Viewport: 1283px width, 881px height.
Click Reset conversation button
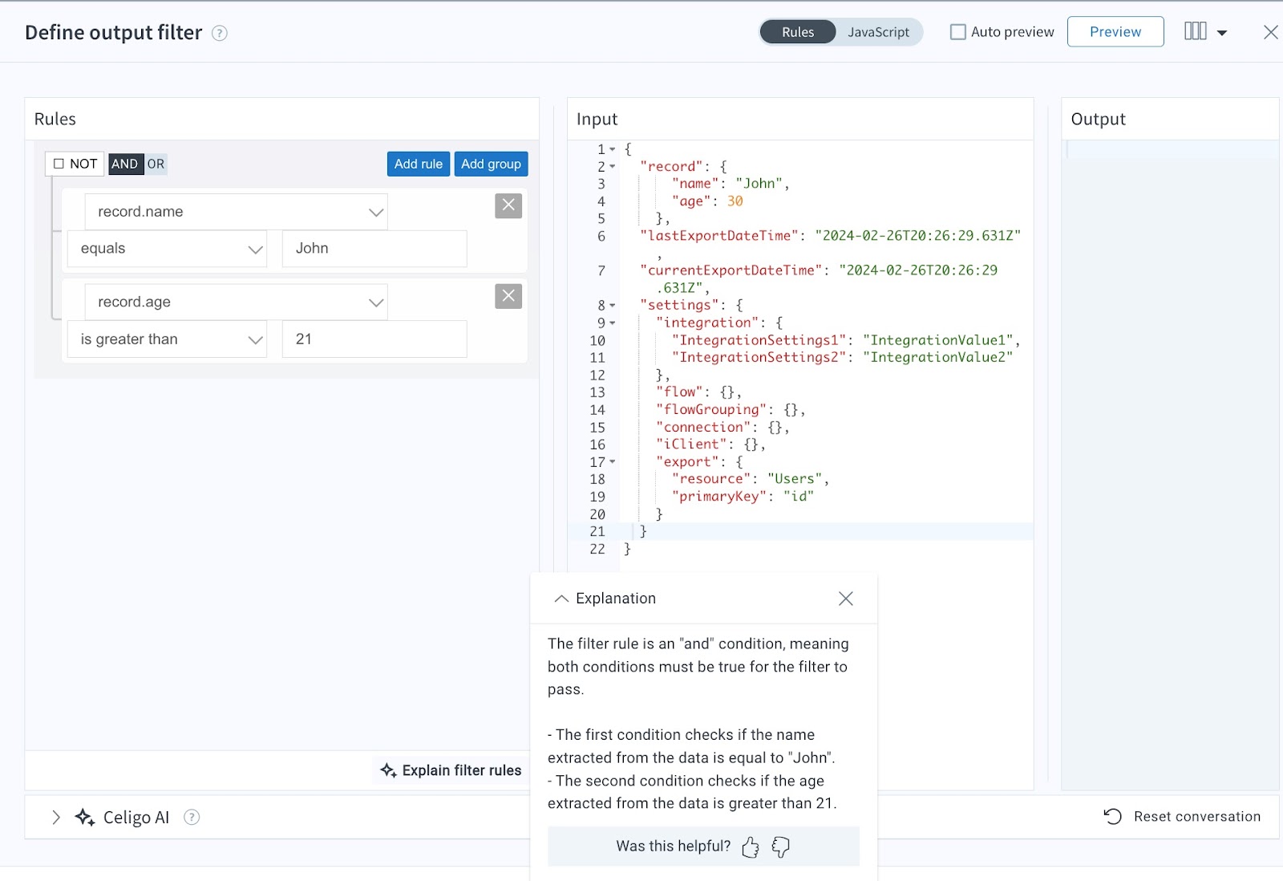tap(1182, 817)
